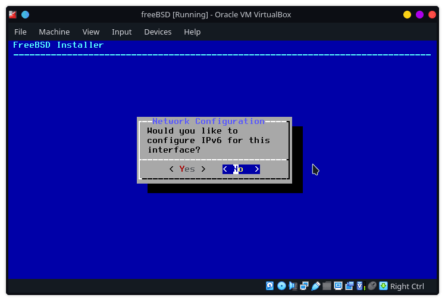This screenshot has height=301, width=445.
Task: Maximize the window with purple button
Action: [x=420, y=14]
